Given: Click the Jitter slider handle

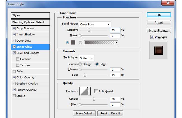Looking at the screenshot, I should (80, 105).
